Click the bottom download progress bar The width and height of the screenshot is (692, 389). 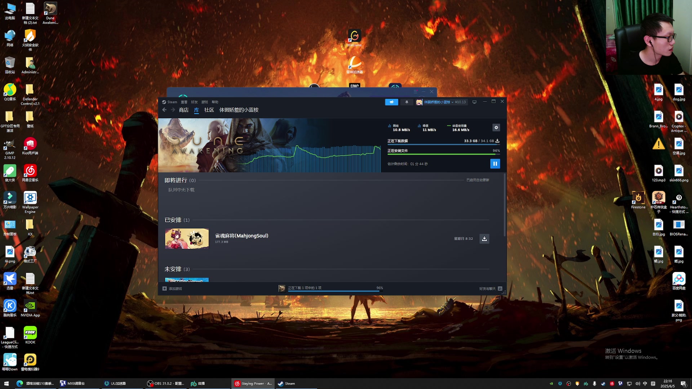[335, 291]
